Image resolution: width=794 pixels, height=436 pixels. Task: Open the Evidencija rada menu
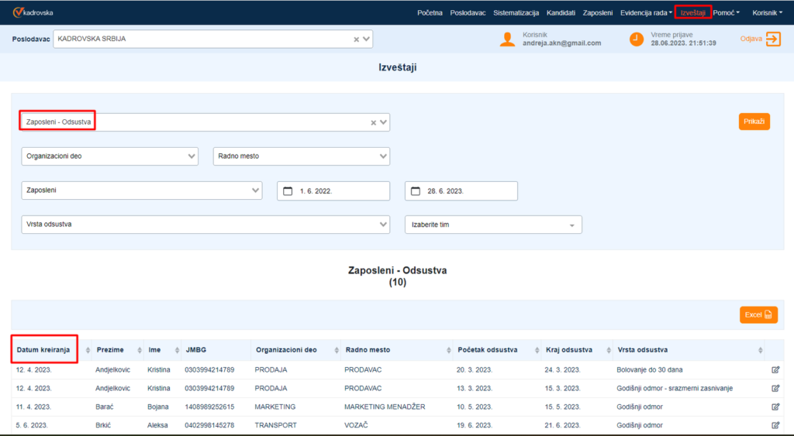(x=647, y=12)
